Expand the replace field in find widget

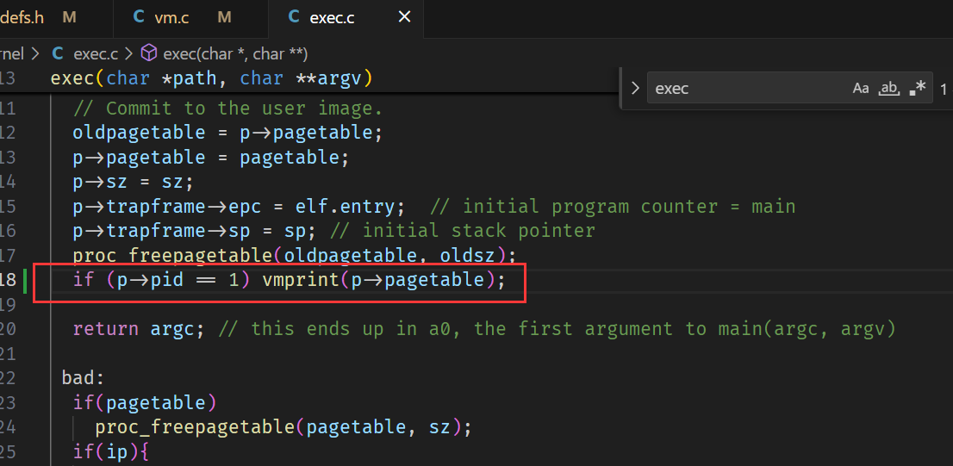coord(635,88)
